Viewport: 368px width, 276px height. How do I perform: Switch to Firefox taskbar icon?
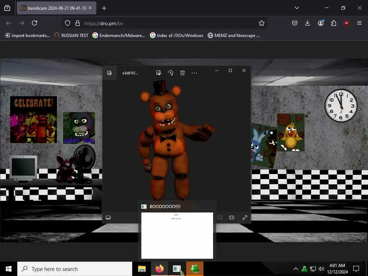(x=159, y=269)
